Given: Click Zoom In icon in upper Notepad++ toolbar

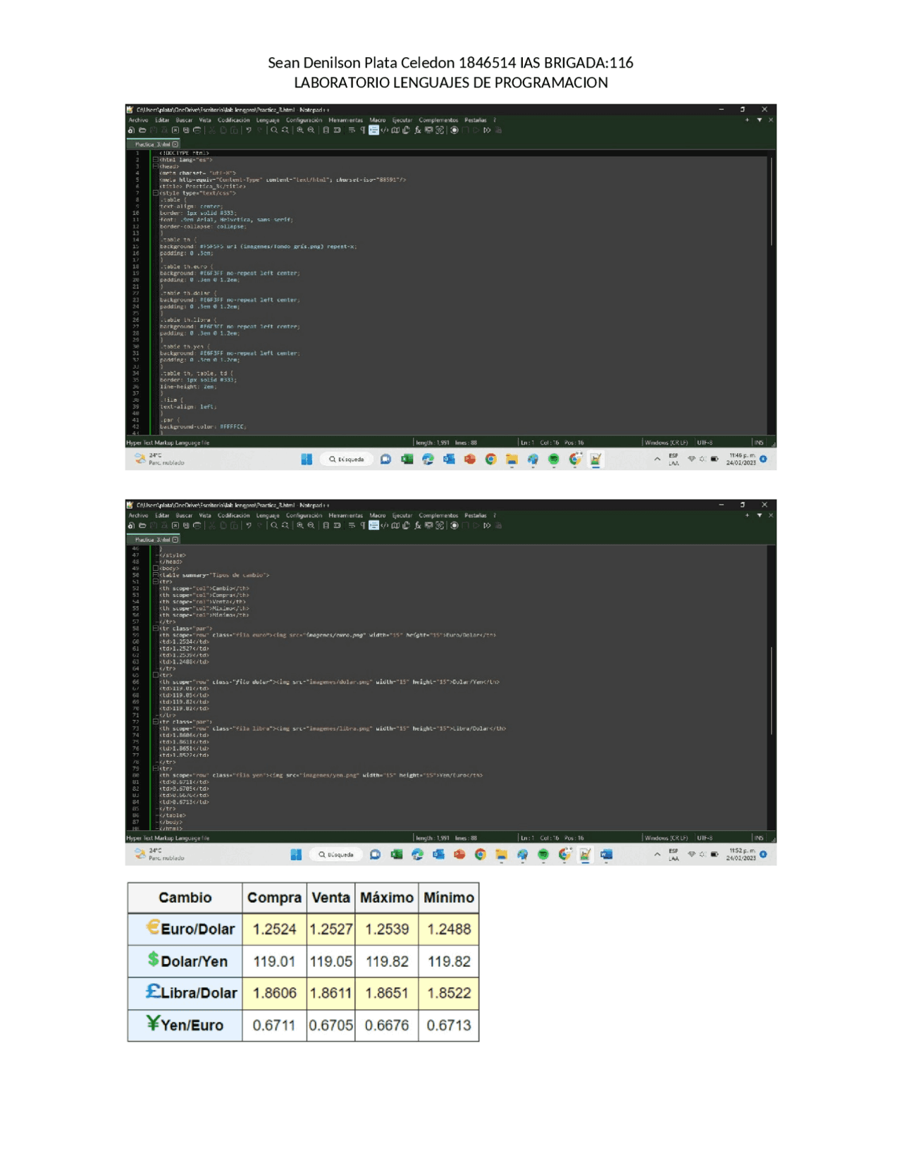Looking at the screenshot, I should click(300, 130).
